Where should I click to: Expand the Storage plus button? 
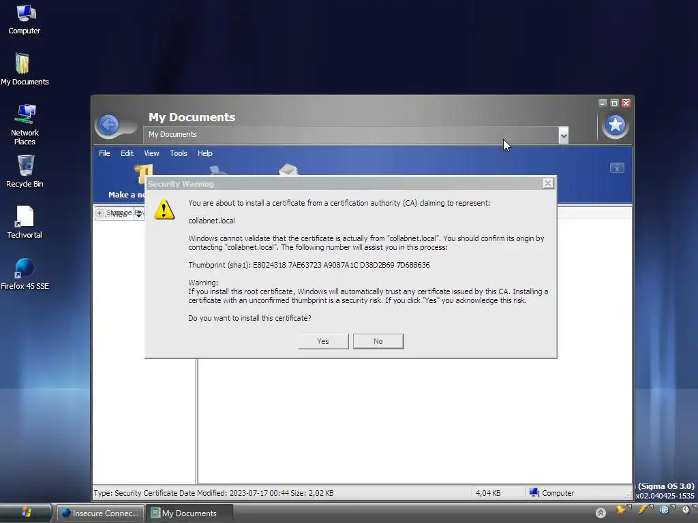click(x=100, y=213)
